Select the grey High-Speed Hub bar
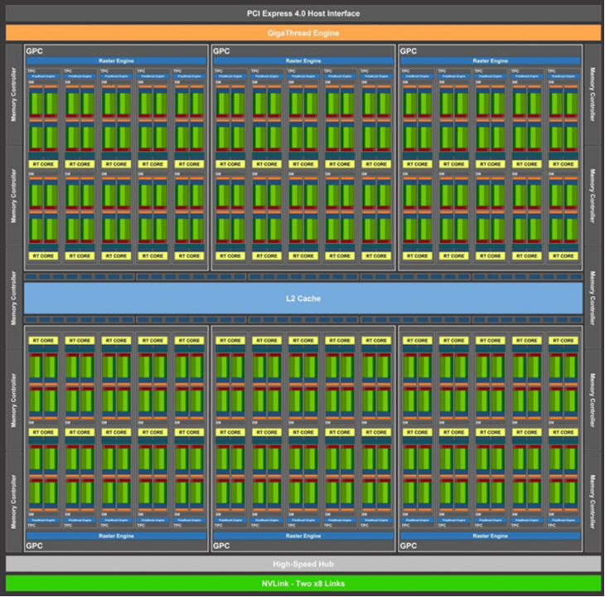The image size is (605, 597). (x=302, y=564)
